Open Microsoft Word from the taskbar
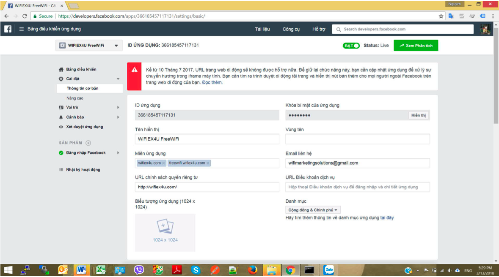The height and width of the screenshot is (277, 499). [81, 270]
